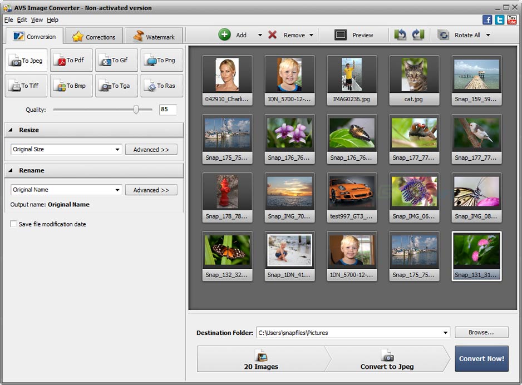This screenshot has height=385, width=522.
Task: Open the File menu
Action: click(9, 20)
